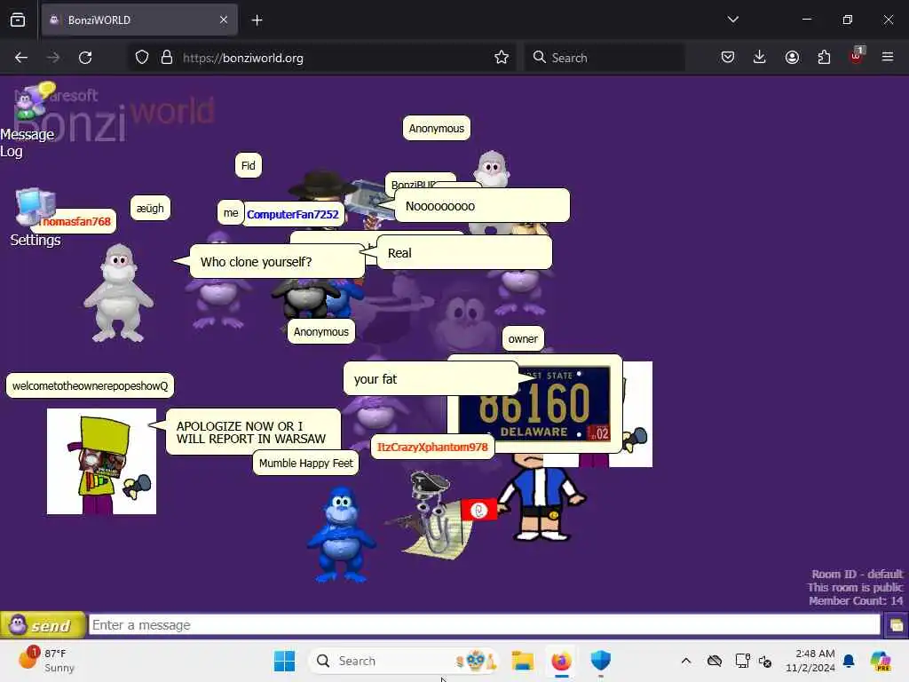
Task: Expand the list all tabs chevron
Action: tap(732, 20)
